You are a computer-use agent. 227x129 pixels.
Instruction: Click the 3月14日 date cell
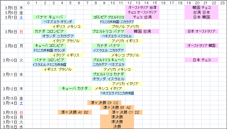pos(10,103)
